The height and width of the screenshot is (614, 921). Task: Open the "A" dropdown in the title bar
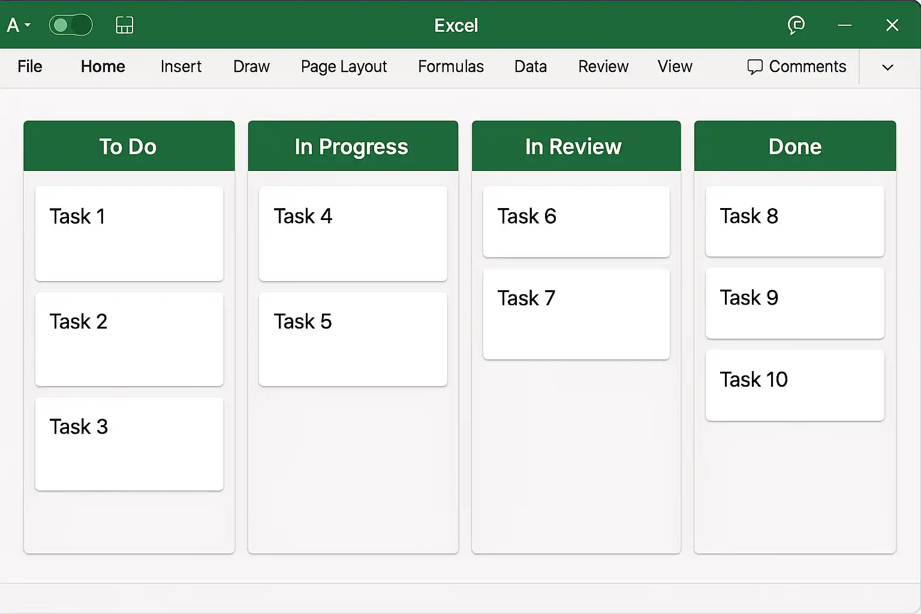click(x=18, y=25)
